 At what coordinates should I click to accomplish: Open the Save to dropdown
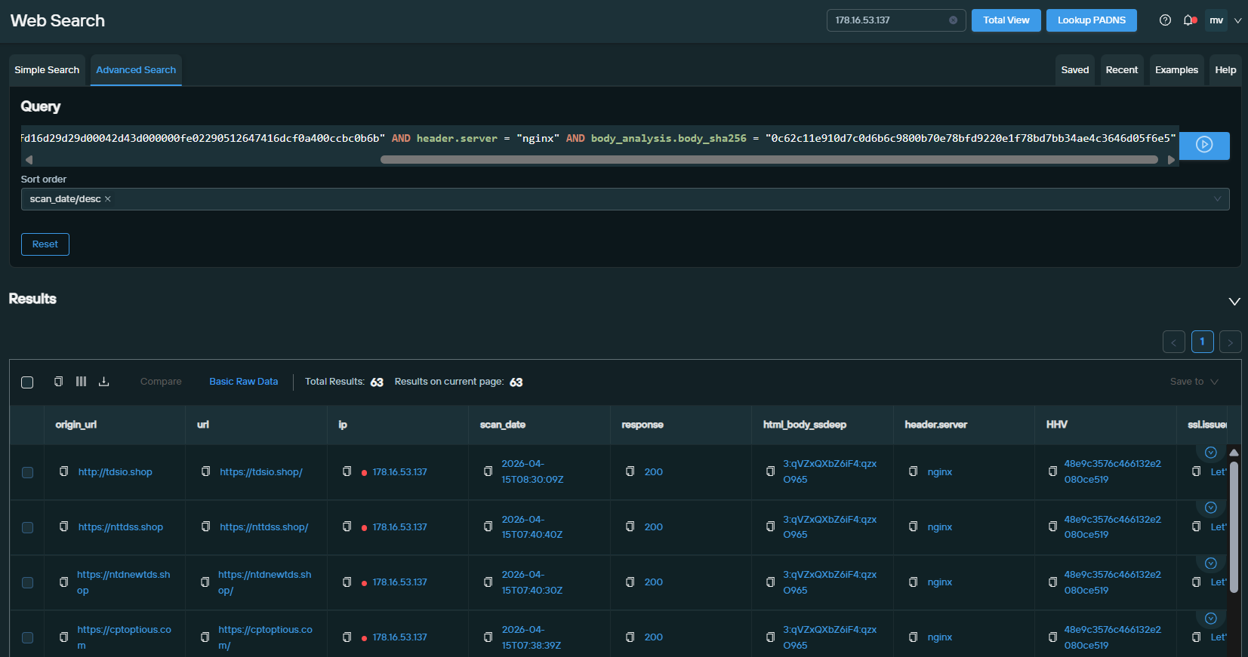point(1194,382)
